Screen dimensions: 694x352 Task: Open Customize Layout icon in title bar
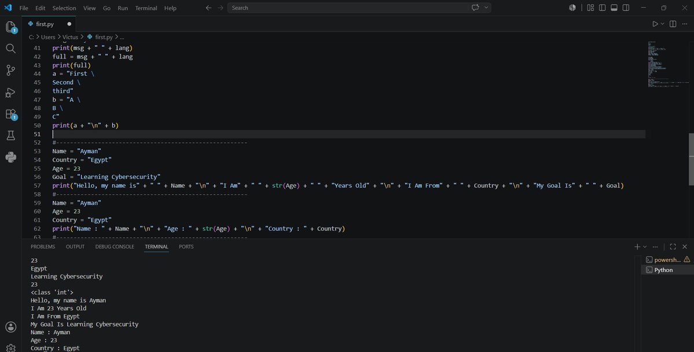[590, 8]
